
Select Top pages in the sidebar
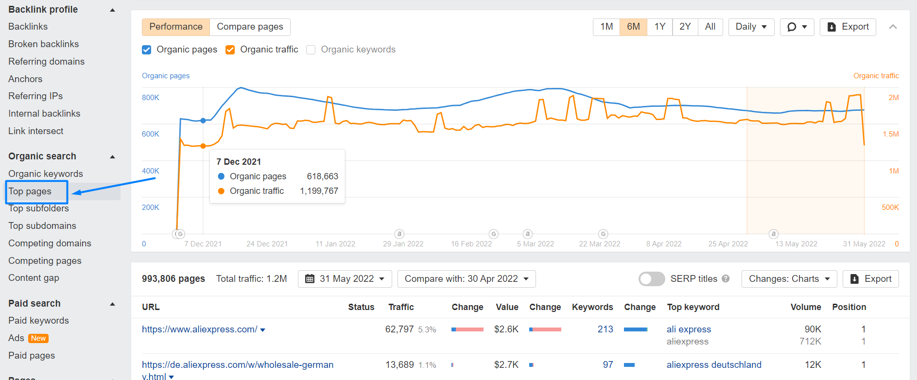(30, 191)
